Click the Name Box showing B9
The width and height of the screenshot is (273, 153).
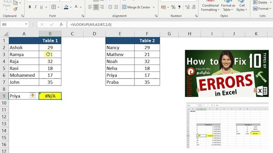point(12,25)
